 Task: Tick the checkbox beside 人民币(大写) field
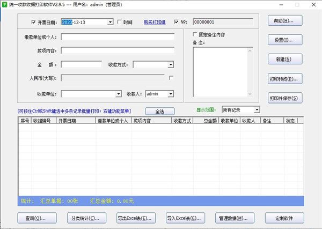pyautogui.click(x=171, y=78)
